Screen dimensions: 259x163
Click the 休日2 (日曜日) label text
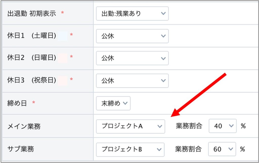[x=32, y=58]
